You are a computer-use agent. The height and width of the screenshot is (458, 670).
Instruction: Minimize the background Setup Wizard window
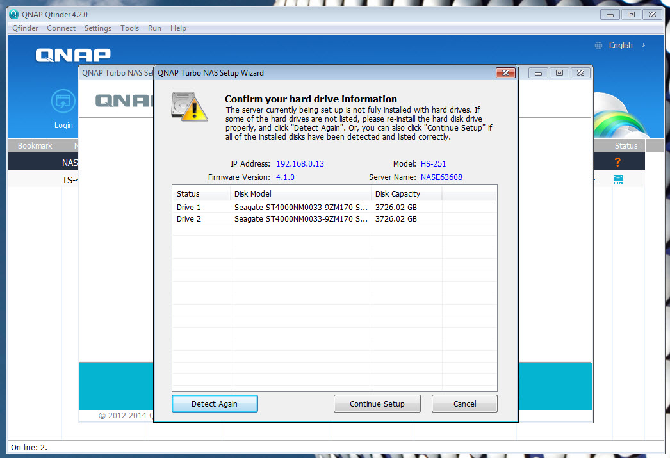pos(539,73)
